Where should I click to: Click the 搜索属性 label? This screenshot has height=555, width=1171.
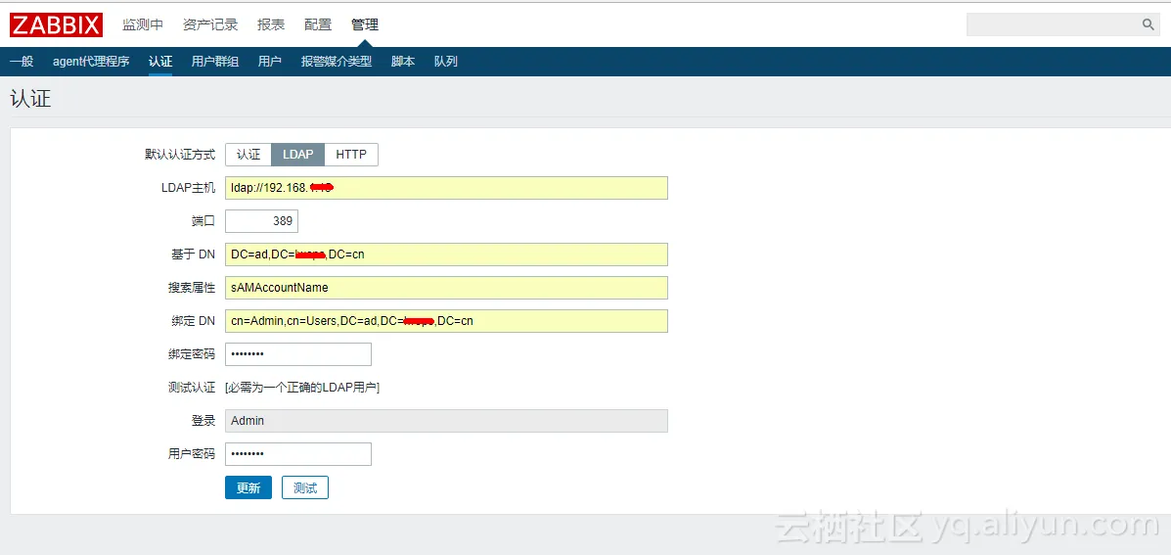(192, 288)
